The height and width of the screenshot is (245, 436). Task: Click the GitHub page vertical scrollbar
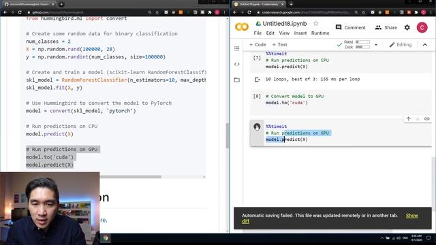point(228,135)
